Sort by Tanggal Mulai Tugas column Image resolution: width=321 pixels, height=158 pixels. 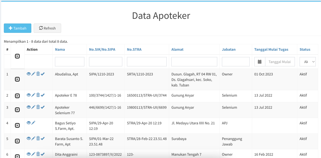point(271,49)
